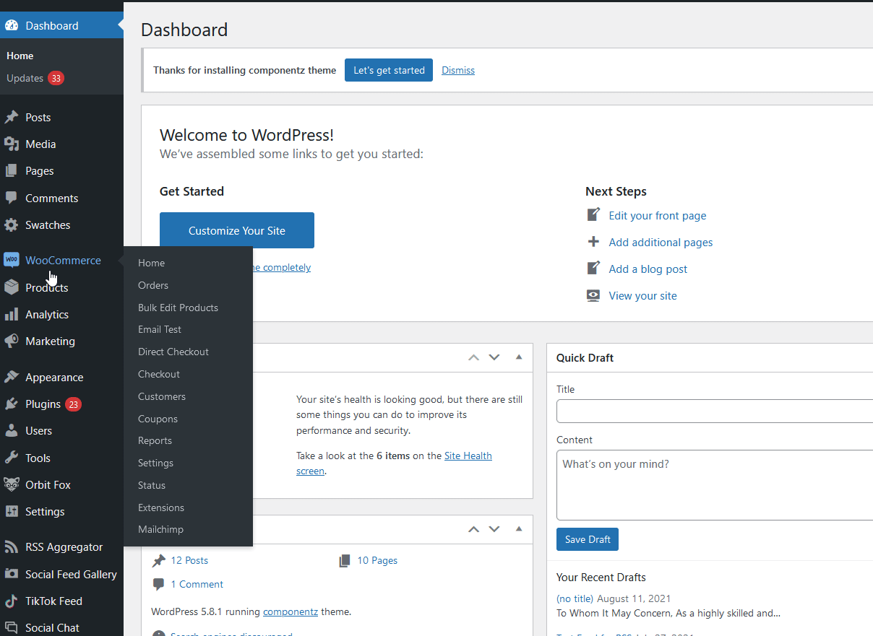Open Comments via the speech bubble icon
The width and height of the screenshot is (873, 636).
click(13, 198)
